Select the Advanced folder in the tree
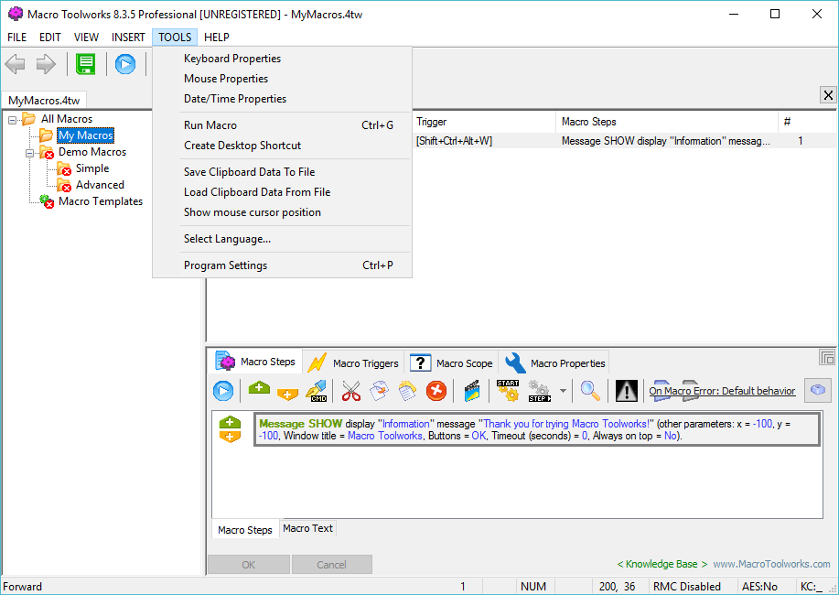Image resolution: width=839 pixels, height=595 pixels. pyautogui.click(x=100, y=185)
